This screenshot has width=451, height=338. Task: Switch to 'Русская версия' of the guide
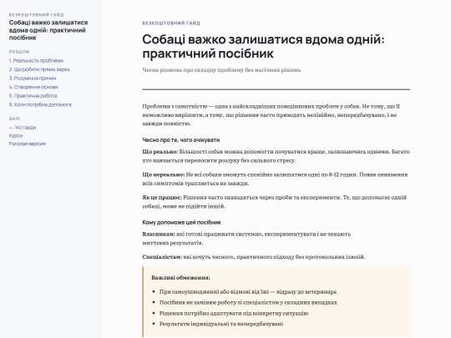[28, 144]
